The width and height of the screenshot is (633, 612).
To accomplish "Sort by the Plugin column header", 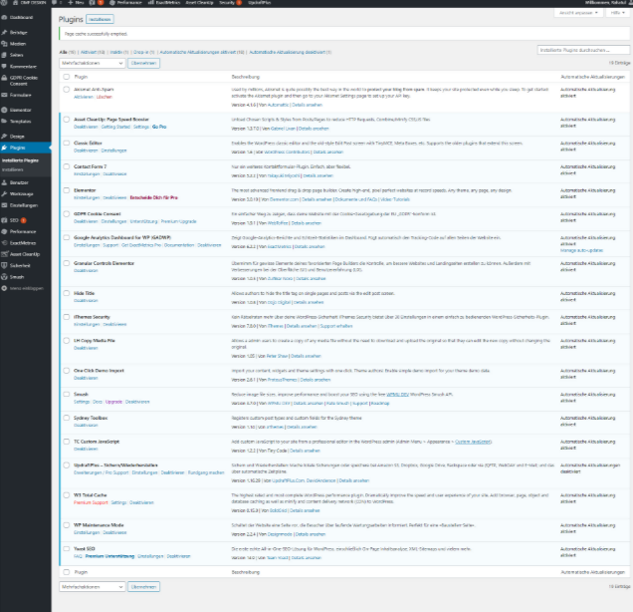I will tap(81, 77).
